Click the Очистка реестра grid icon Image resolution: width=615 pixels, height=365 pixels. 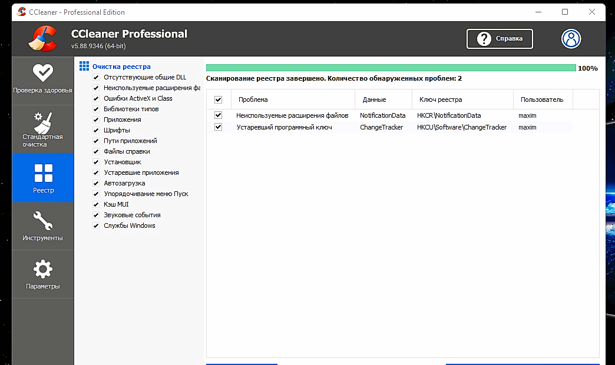point(84,66)
